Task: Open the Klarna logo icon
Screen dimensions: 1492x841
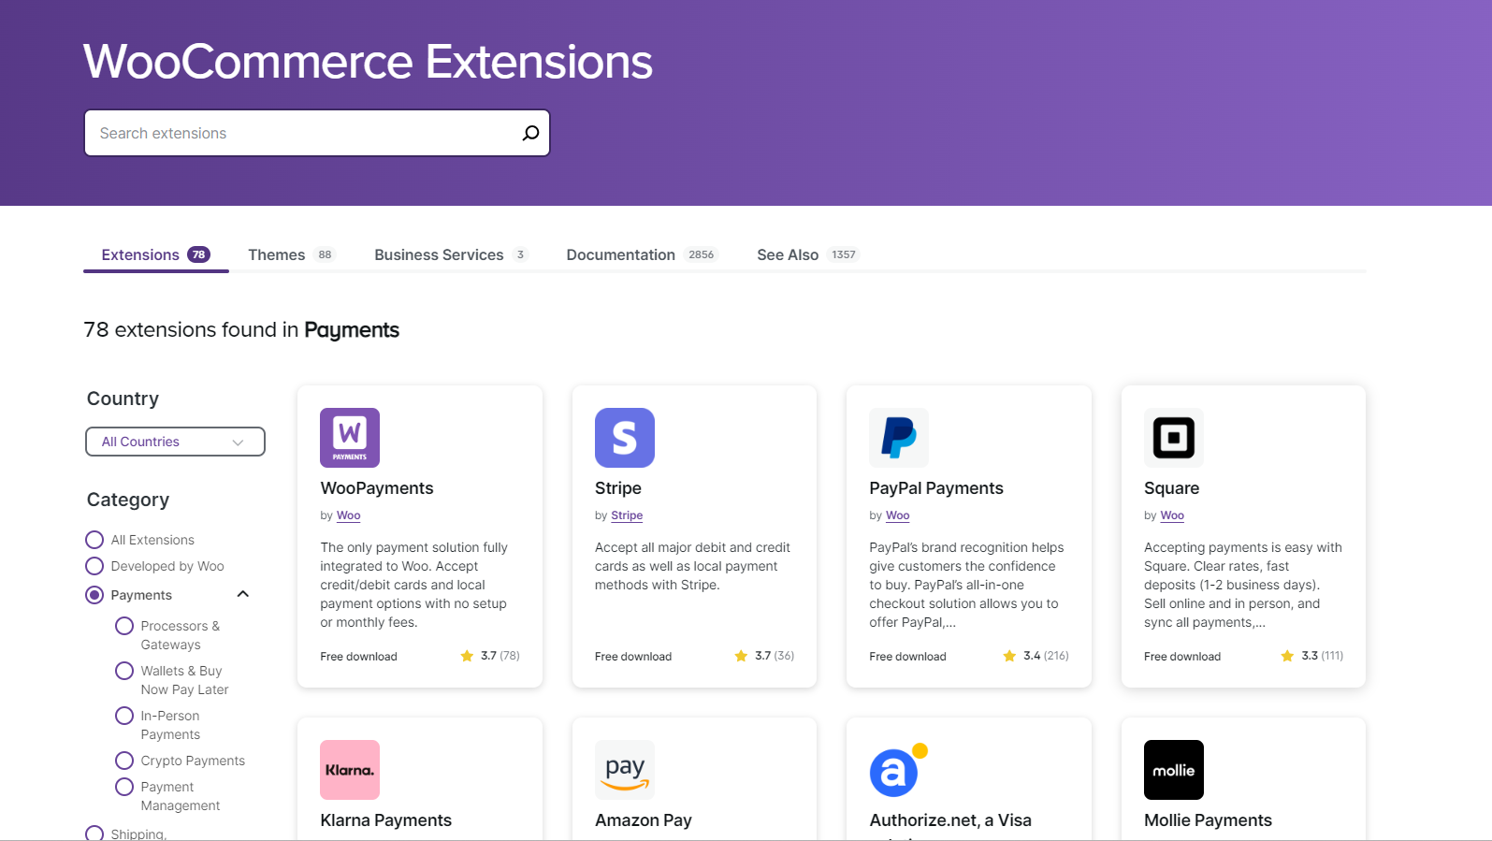Action: click(x=350, y=770)
